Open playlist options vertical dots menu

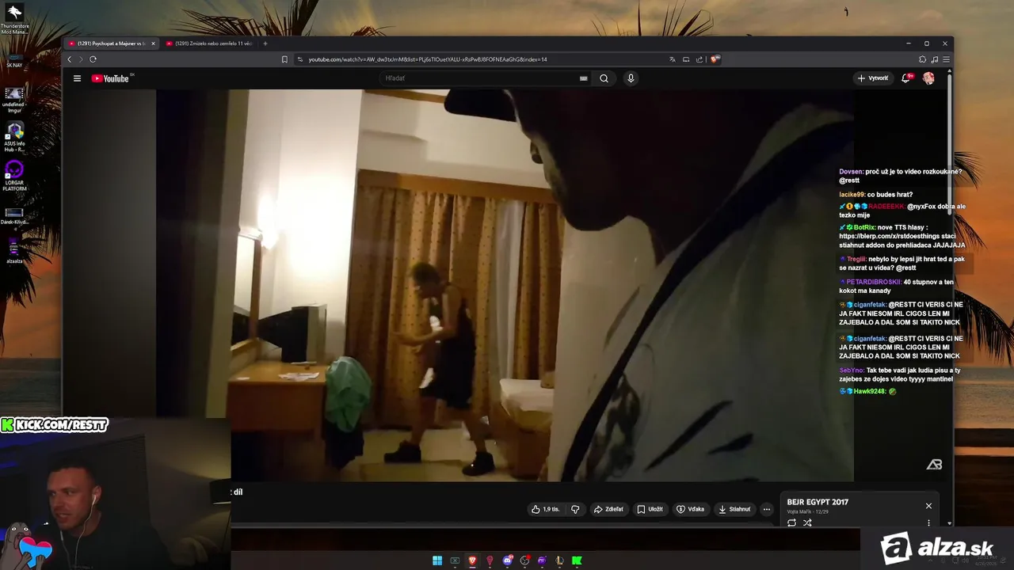928,522
